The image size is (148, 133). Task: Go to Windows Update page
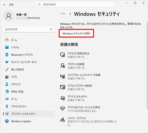click(29, 121)
